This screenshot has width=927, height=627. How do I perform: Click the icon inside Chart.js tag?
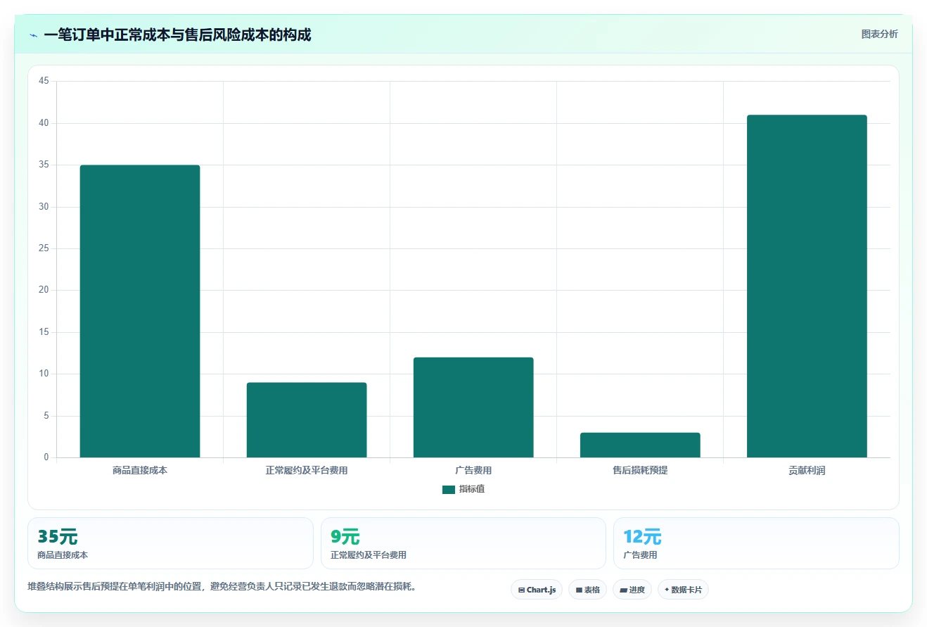[x=521, y=590]
